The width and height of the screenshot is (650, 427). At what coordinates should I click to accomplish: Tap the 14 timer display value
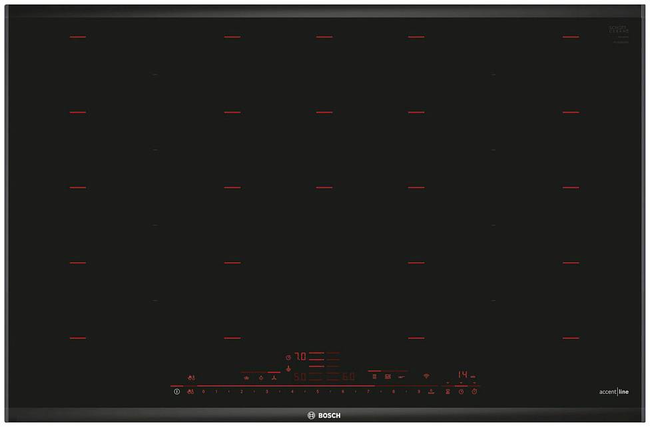(462, 375)
